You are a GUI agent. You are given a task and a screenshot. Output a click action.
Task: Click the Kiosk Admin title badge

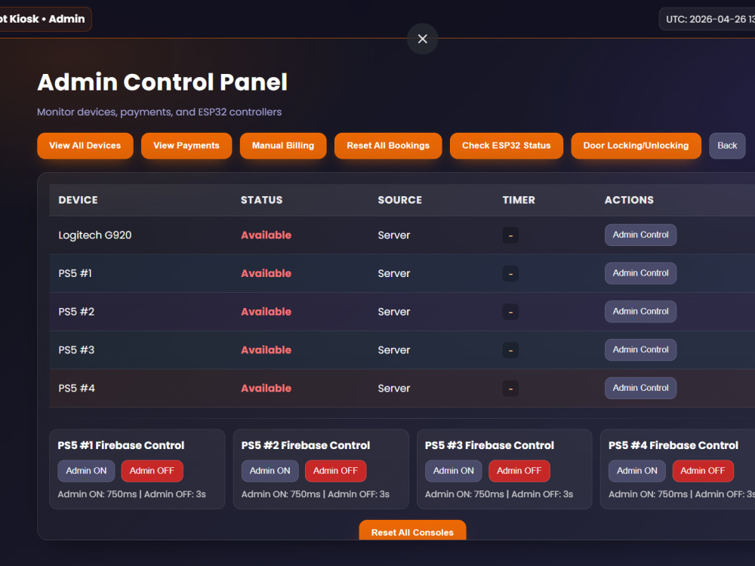(x=43, y=20)
